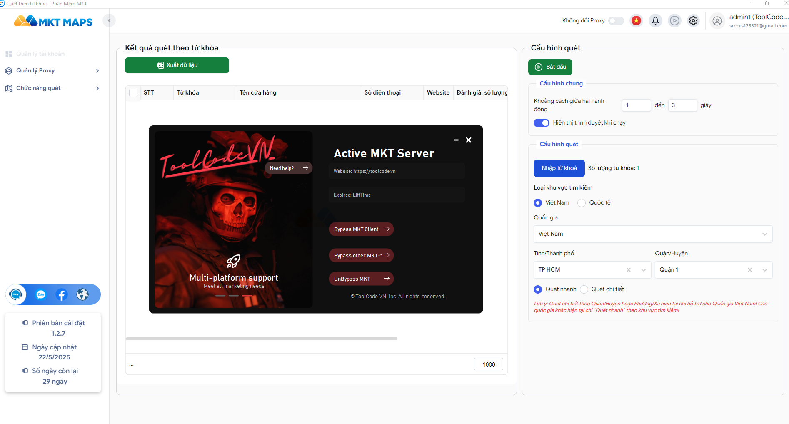Click the UnBypass MKT button

click(361, 279)
